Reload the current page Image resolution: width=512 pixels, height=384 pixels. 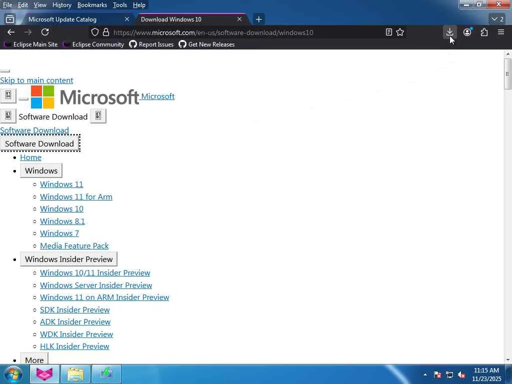click(45, 32)
